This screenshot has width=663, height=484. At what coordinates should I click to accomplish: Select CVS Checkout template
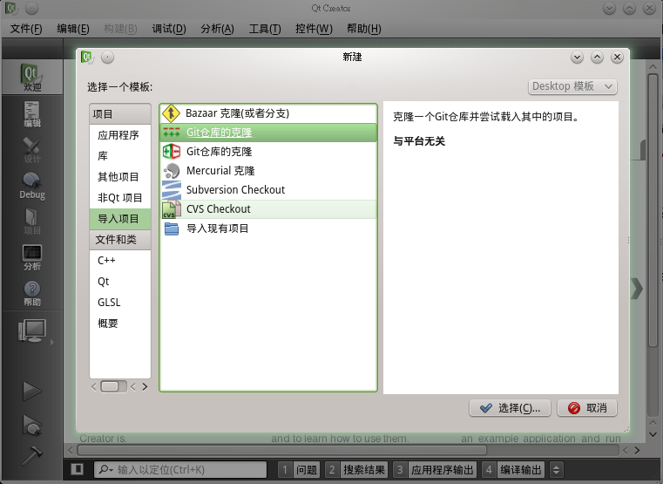[x=268, y=209]
